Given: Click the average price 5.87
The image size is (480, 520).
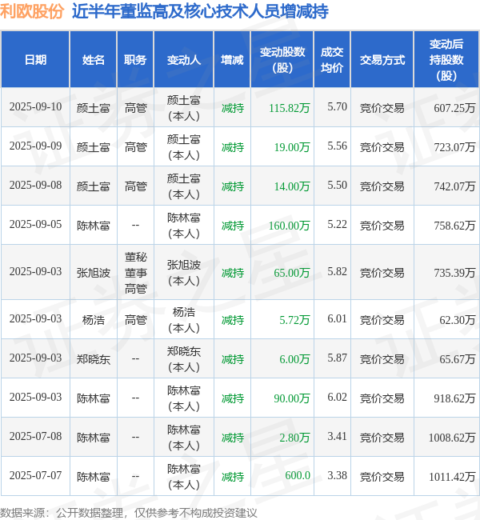Looking at the screenshot, I should [337, 358].
